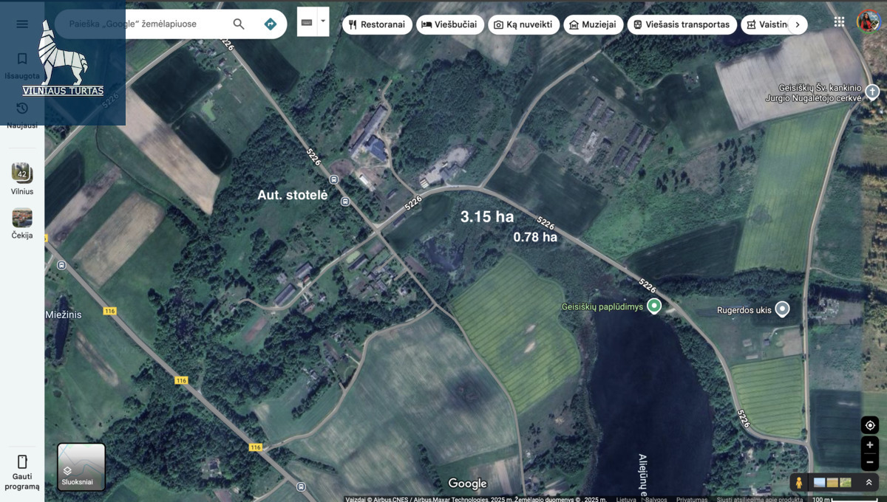The height and width of the screenshot is (502, 887).
Task: Click the Pegman Street View icon
Action: [x=798, y=483]
